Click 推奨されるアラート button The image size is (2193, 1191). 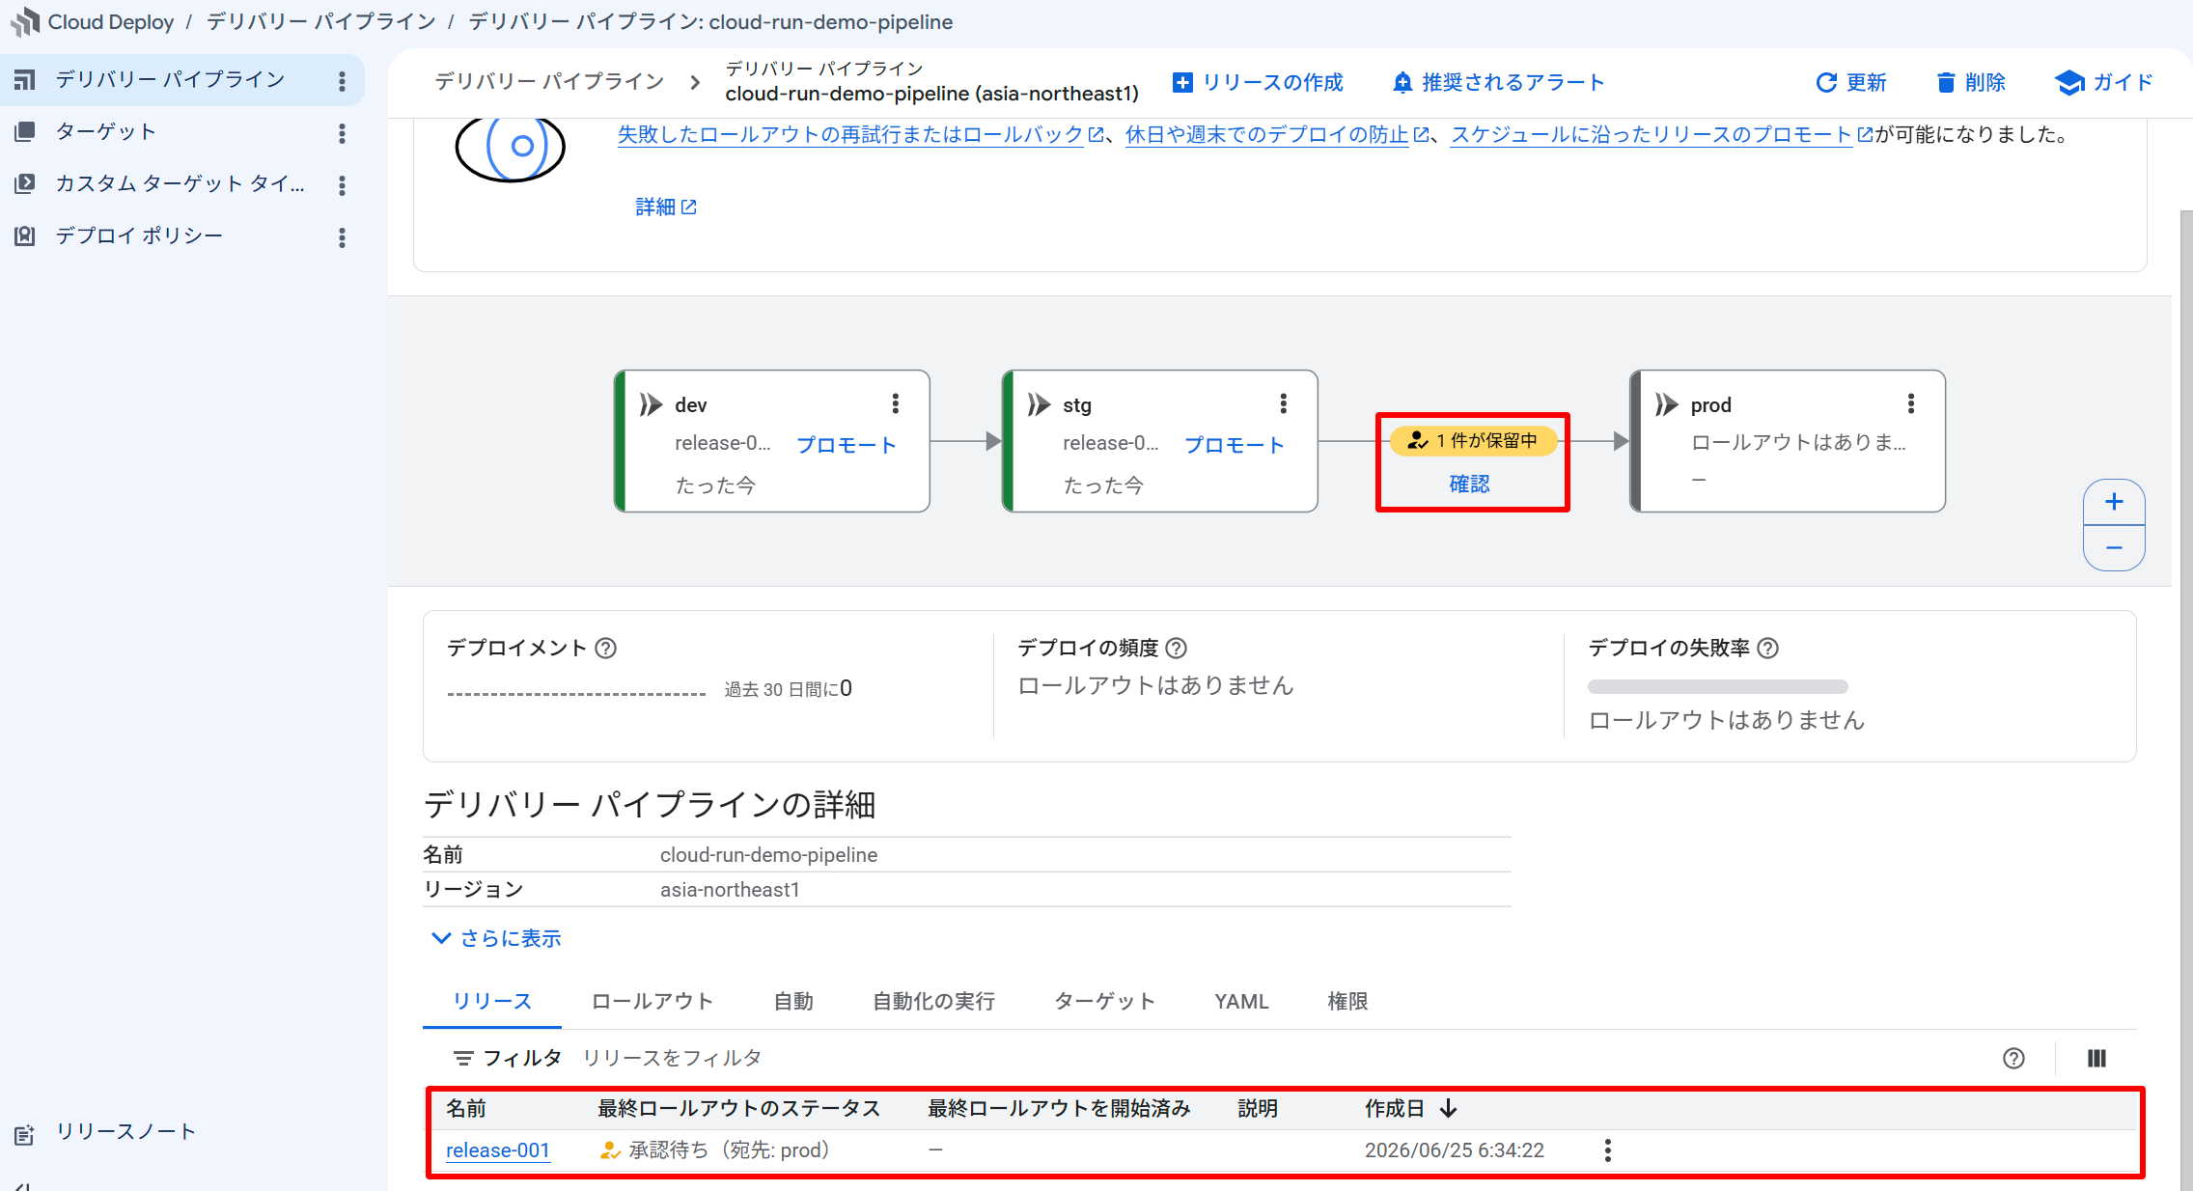point(1499,83)
